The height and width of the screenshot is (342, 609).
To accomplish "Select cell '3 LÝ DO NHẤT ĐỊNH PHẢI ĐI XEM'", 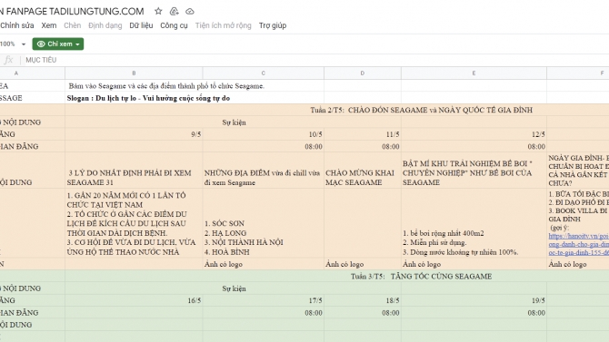I will click(x=134, y=171).
